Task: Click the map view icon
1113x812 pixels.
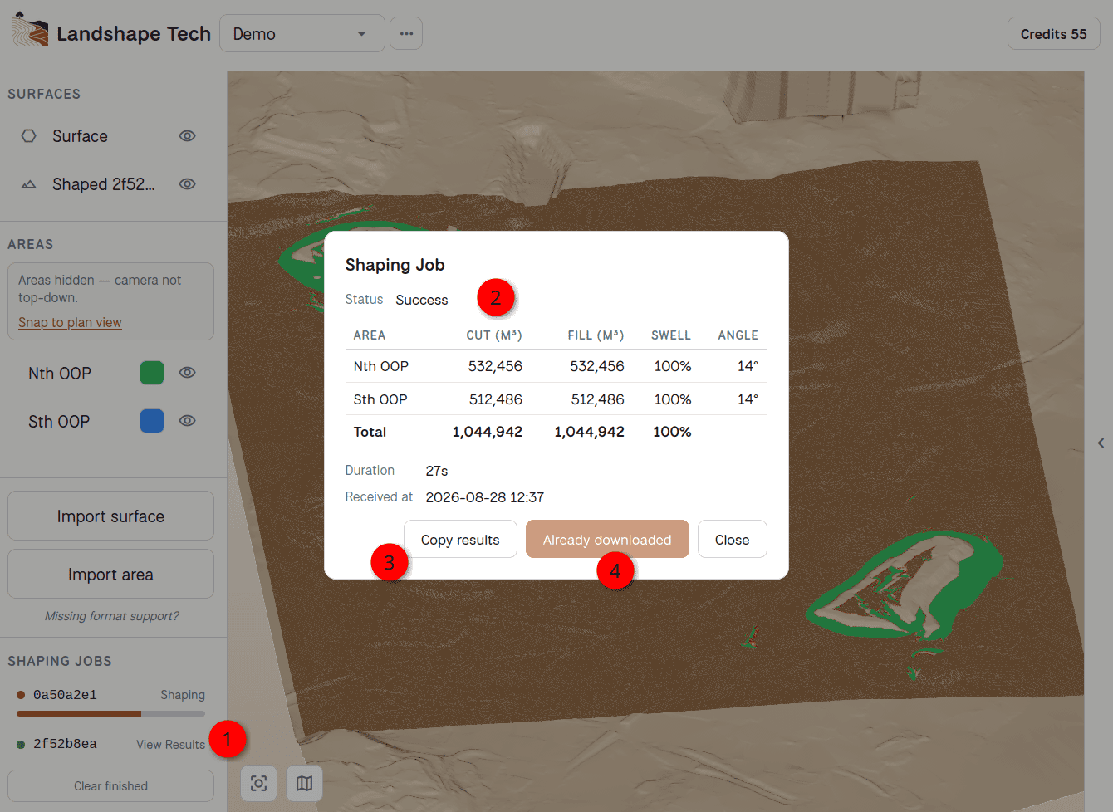Action: tap(304, 783)
